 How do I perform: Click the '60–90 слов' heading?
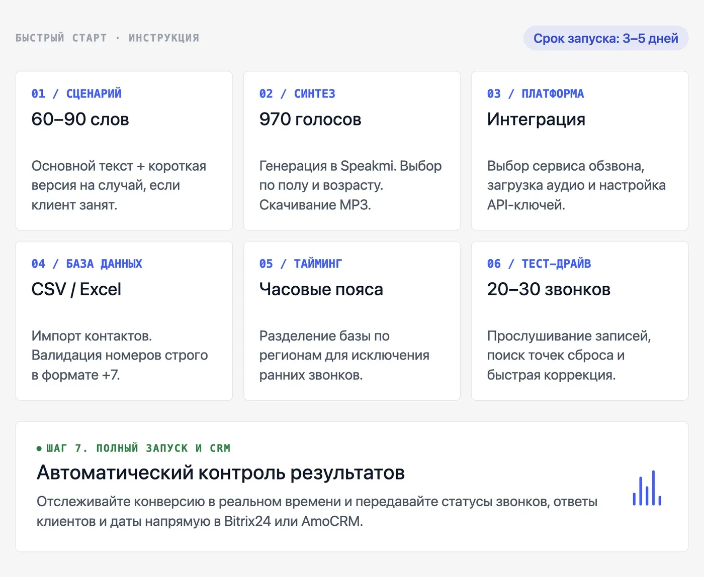80,120
